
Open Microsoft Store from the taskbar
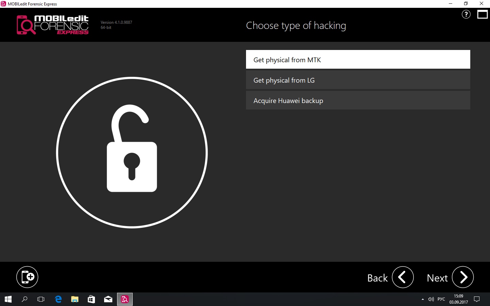tap(91, 299)
